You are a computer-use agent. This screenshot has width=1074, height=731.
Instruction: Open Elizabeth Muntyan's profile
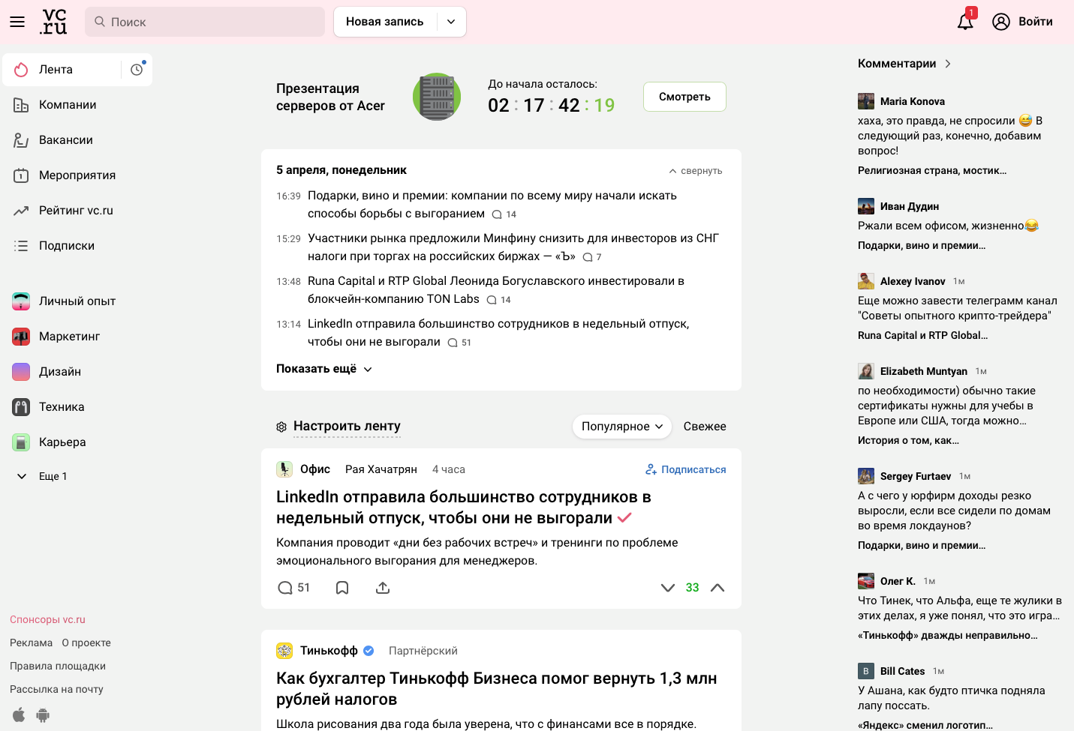tap(924, 371)
